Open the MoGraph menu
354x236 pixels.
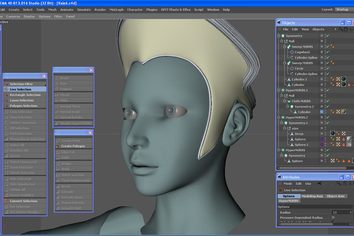point(117,10)
